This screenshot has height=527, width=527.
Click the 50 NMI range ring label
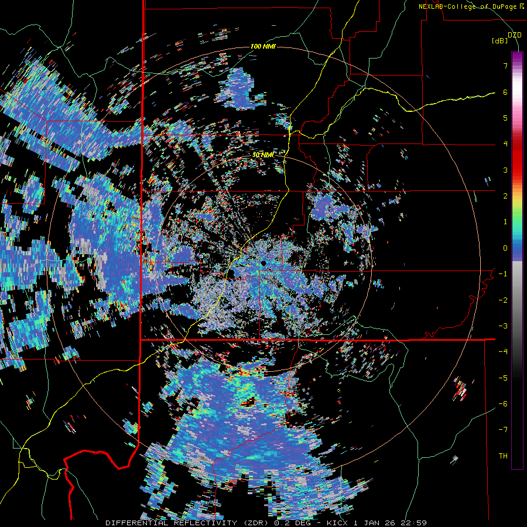coord(263,155)
